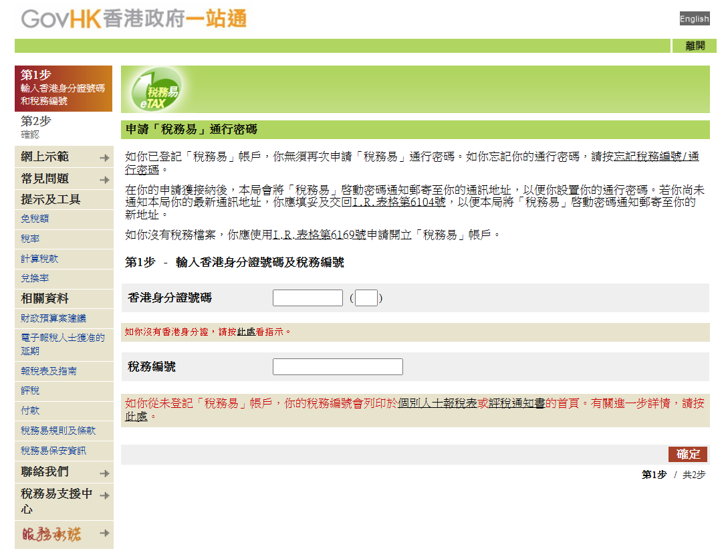This screenshot has width=728, height=555.
Task: Expand the 網上示範 sidebar section
Action: tap(64, 156)
